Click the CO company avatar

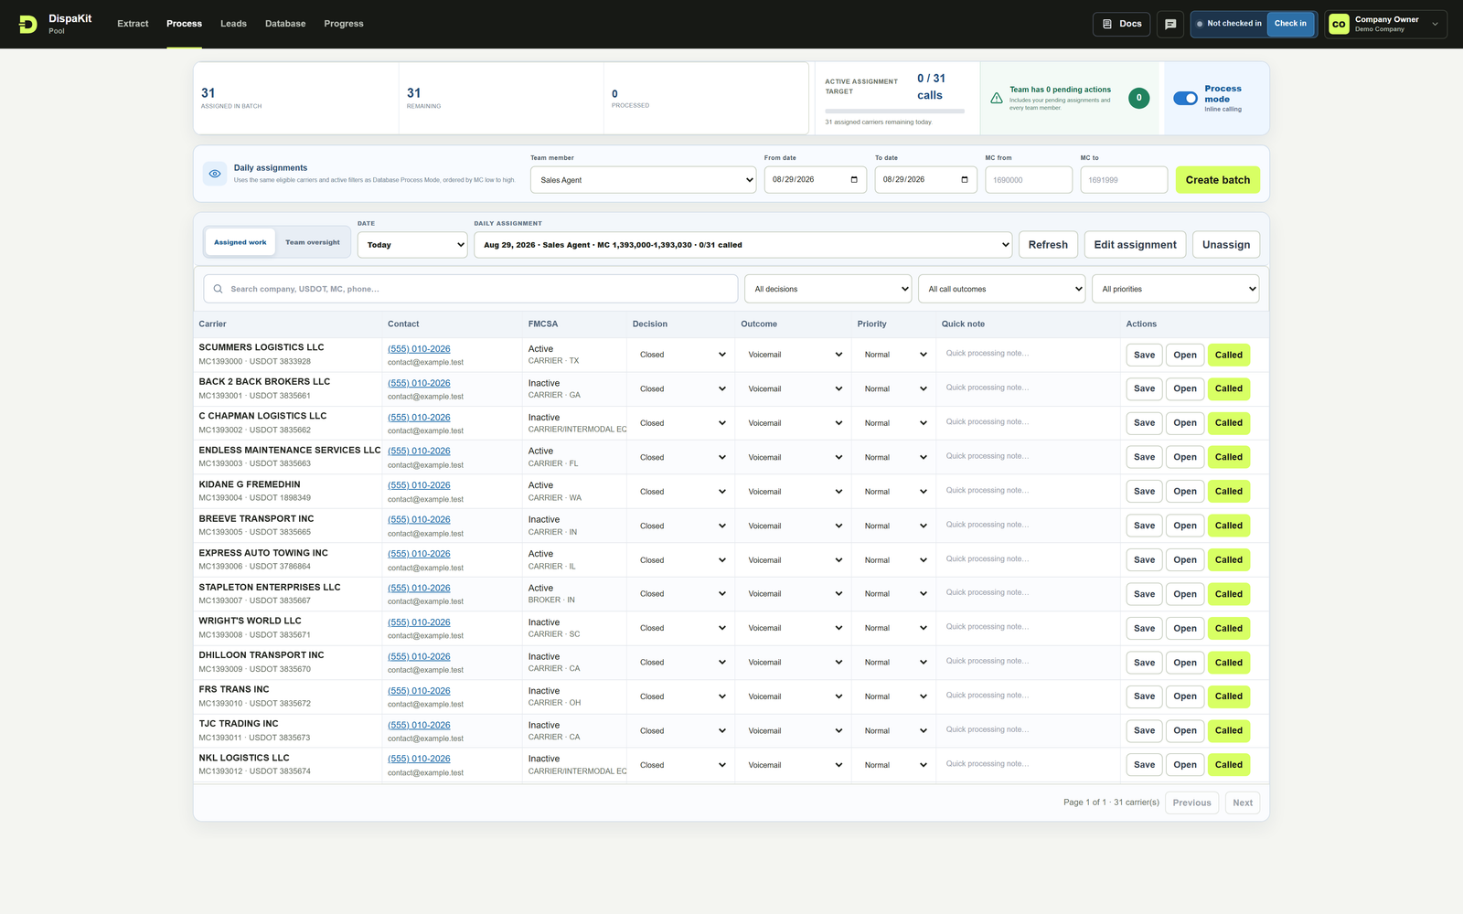click(x=1339, y=25)
